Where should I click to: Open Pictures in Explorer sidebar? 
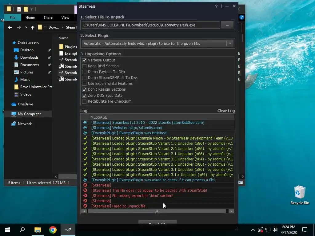[x=27, y=72]
